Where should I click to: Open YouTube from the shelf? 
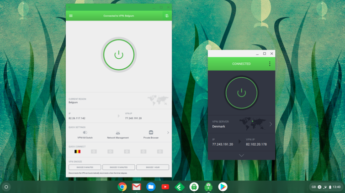165,187
